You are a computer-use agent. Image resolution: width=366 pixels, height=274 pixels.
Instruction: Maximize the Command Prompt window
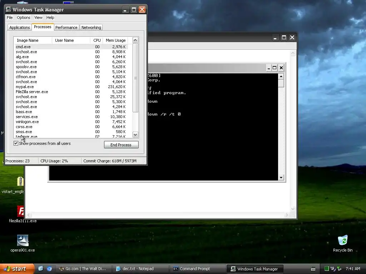tap(275, 68)
